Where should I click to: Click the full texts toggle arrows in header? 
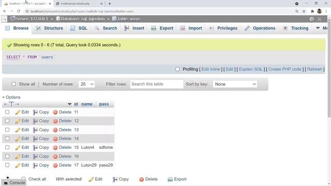click(x=11, y=104)
